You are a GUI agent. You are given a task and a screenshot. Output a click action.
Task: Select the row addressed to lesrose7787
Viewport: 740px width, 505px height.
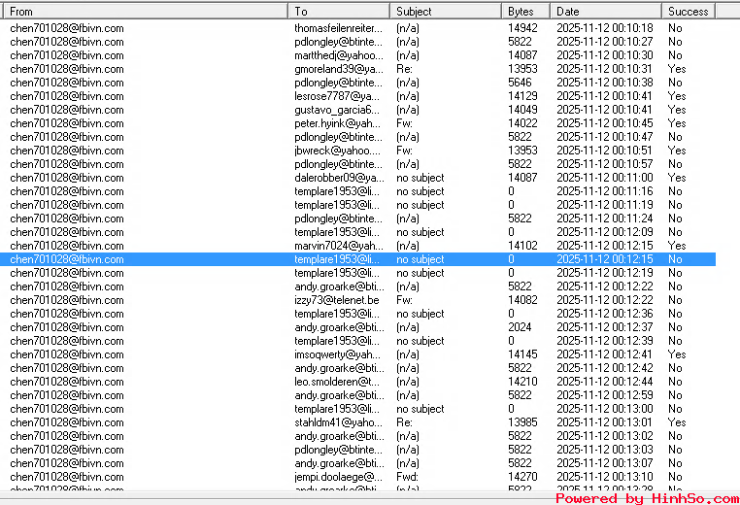(x=338, y=96)
